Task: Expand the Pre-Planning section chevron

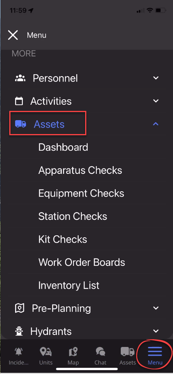Action: coord(156,308)
